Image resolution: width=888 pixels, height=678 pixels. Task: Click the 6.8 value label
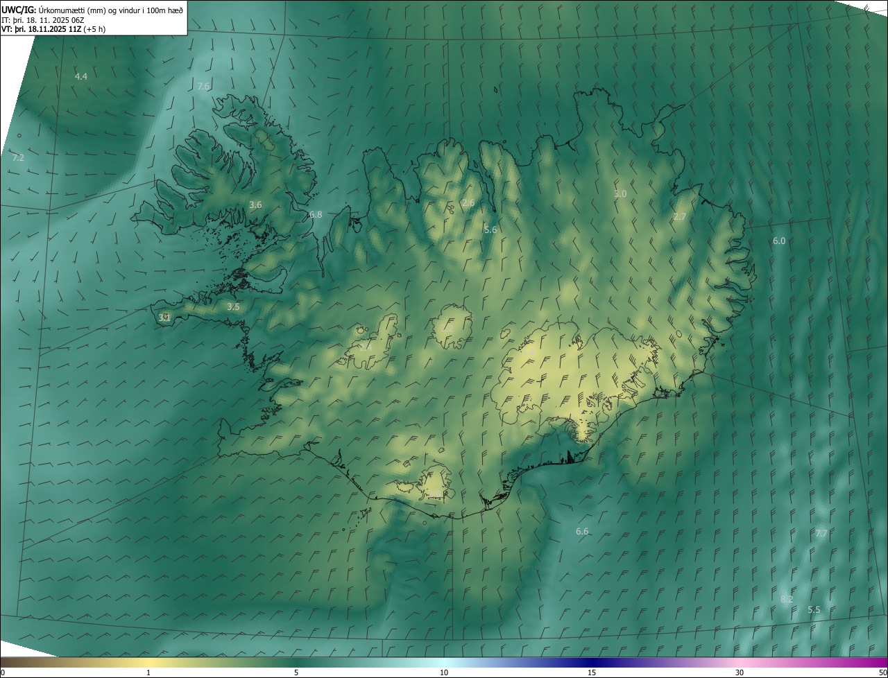tap(316, 215)
